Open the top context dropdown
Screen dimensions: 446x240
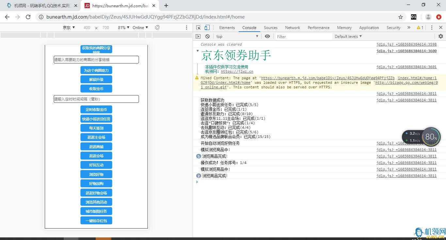pos(237,37)
